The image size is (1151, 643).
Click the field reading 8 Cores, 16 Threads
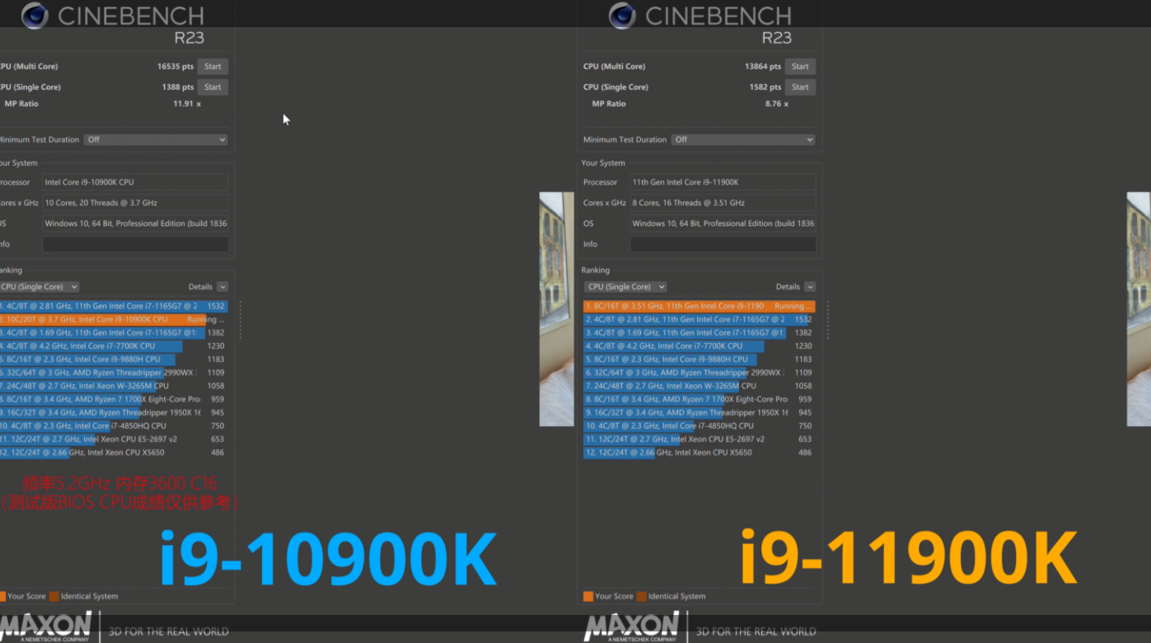tap(723, 203)
